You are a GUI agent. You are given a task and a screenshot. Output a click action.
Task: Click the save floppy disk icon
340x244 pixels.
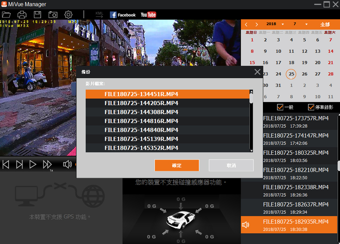(x=37, y=14)
